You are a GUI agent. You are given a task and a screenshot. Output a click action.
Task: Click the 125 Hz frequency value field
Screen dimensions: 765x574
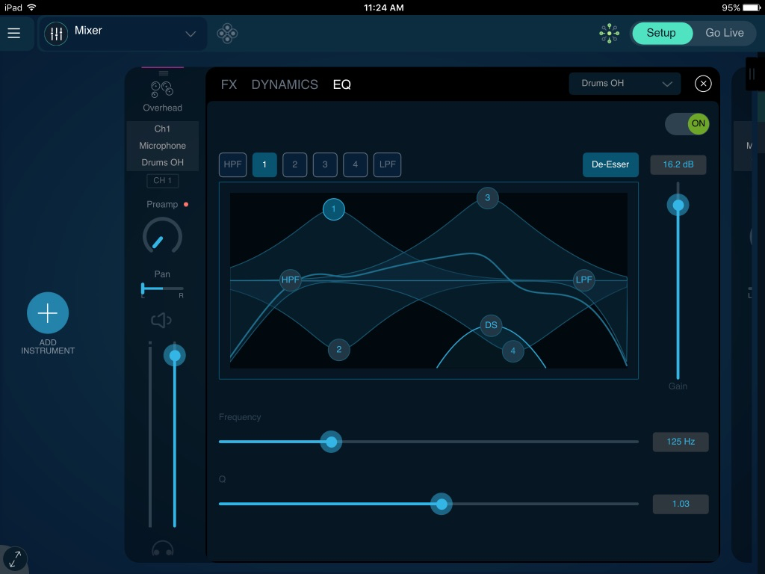681,442
